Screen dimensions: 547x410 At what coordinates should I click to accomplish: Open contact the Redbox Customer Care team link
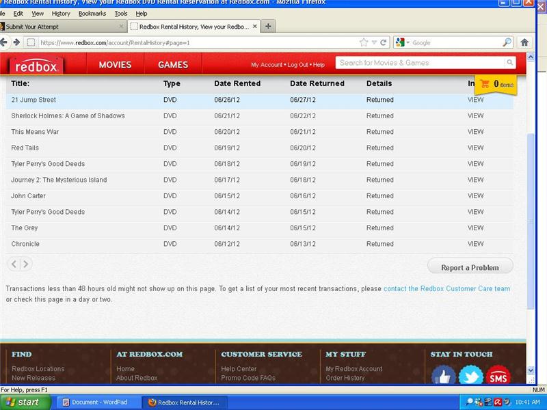tap(446, 288)
